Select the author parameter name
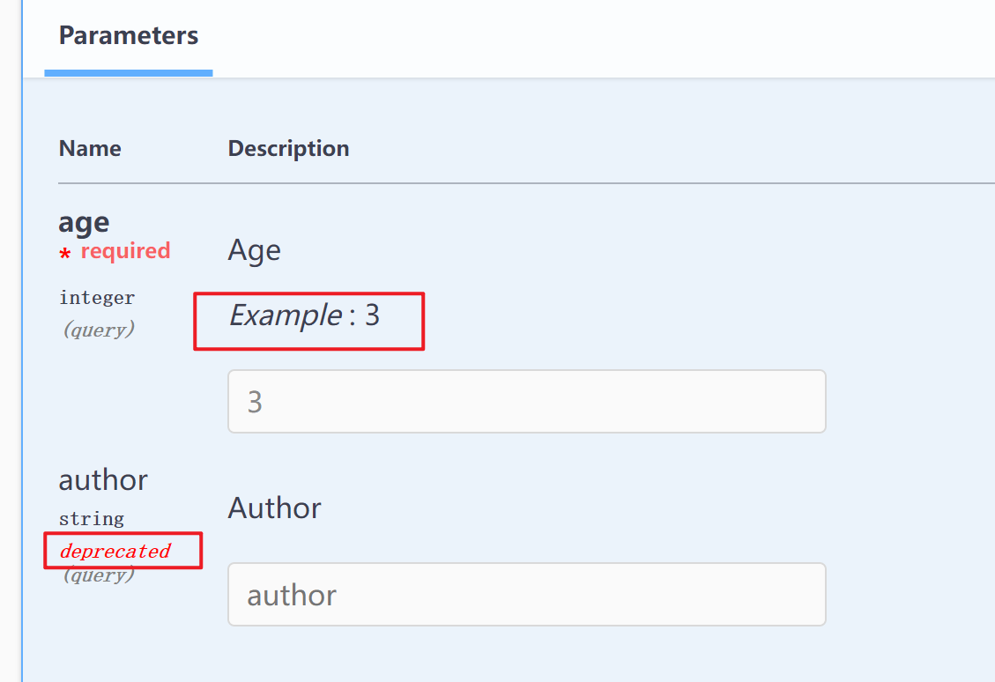995x682 pixels. tap(102, 479)
